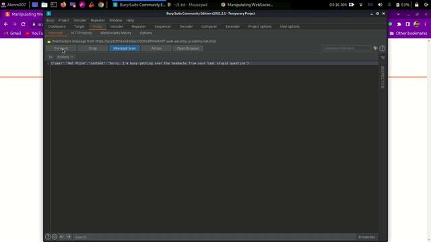Open the cherry icon app in top panel
Viewport: 431px width, 242px height.
(x=92, y=5)
